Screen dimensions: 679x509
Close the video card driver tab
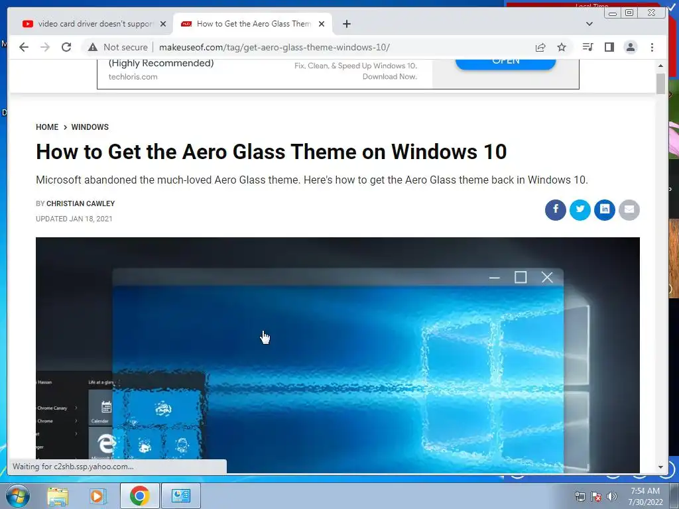pos(163,24)
